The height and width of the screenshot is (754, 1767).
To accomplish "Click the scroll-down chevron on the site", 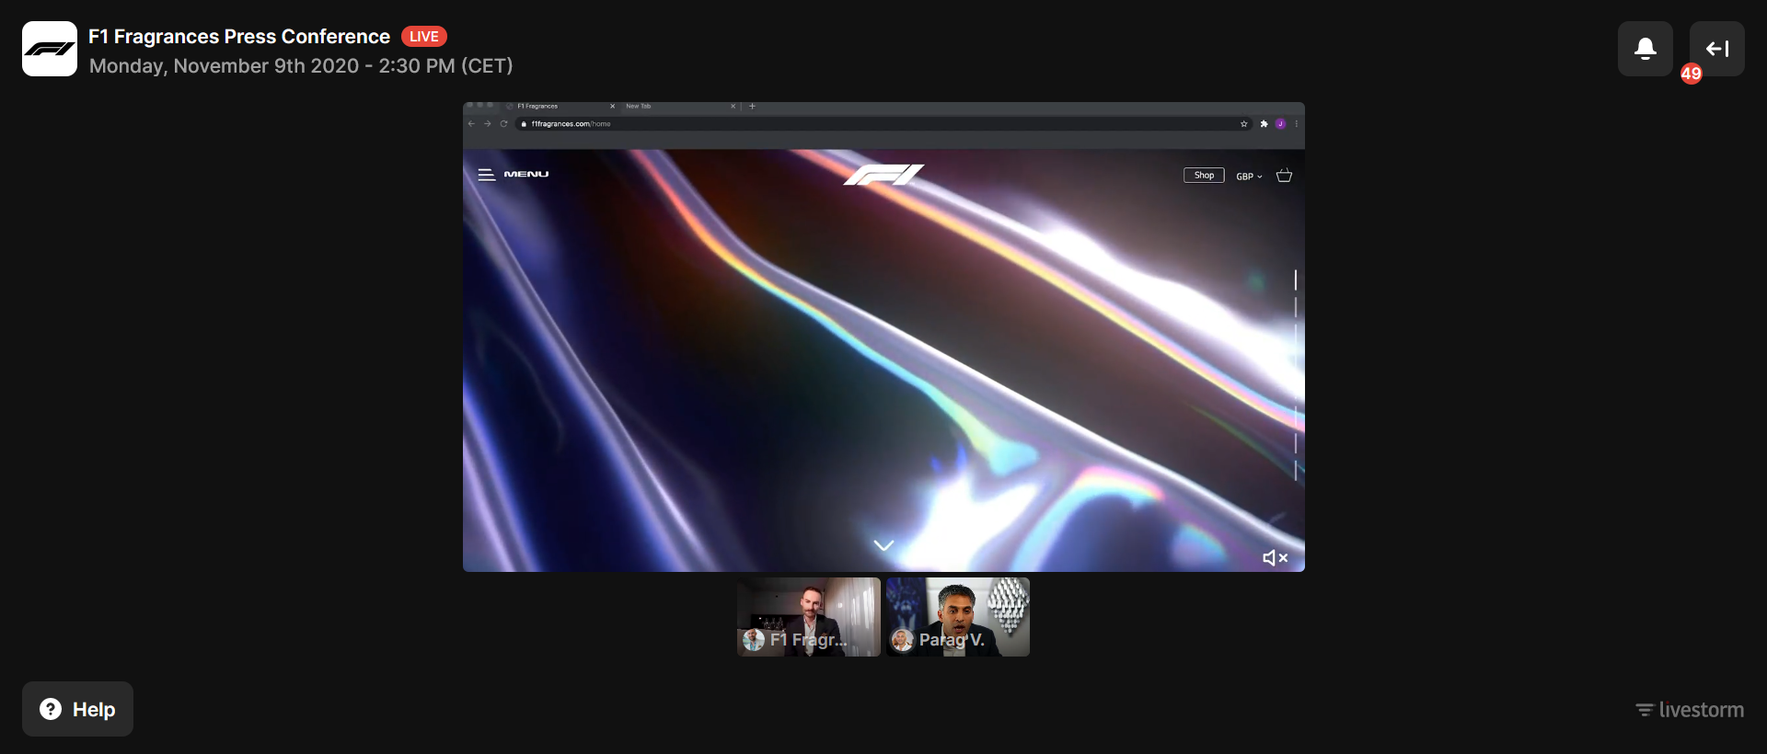I will 883,545.
